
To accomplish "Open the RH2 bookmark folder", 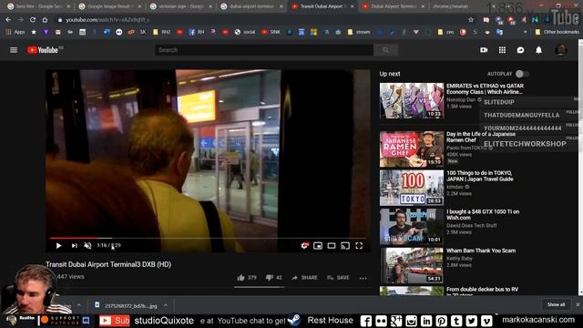I will (x=162, y=32).
